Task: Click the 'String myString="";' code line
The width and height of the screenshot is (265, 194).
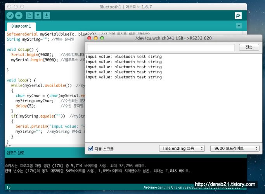Action: (x=28, y=39)
